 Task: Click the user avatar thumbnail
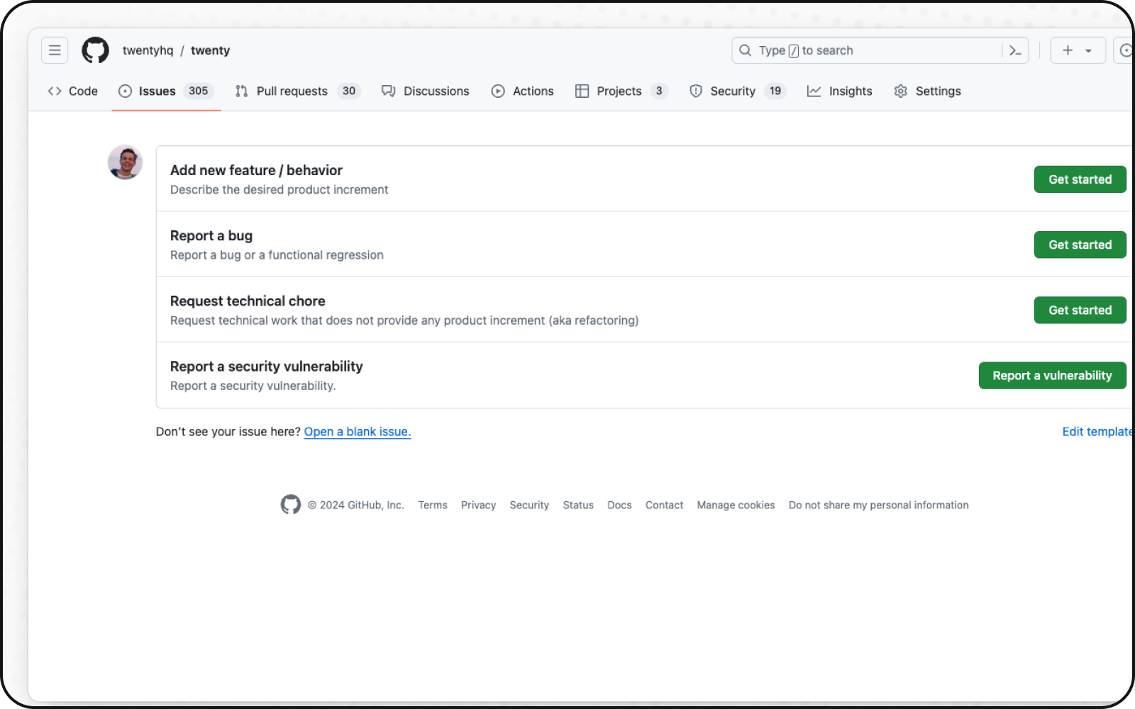pos(125,162)
